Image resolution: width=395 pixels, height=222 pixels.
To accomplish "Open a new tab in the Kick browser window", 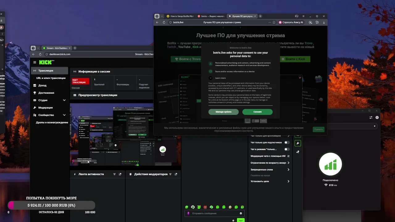I will 75,48.
